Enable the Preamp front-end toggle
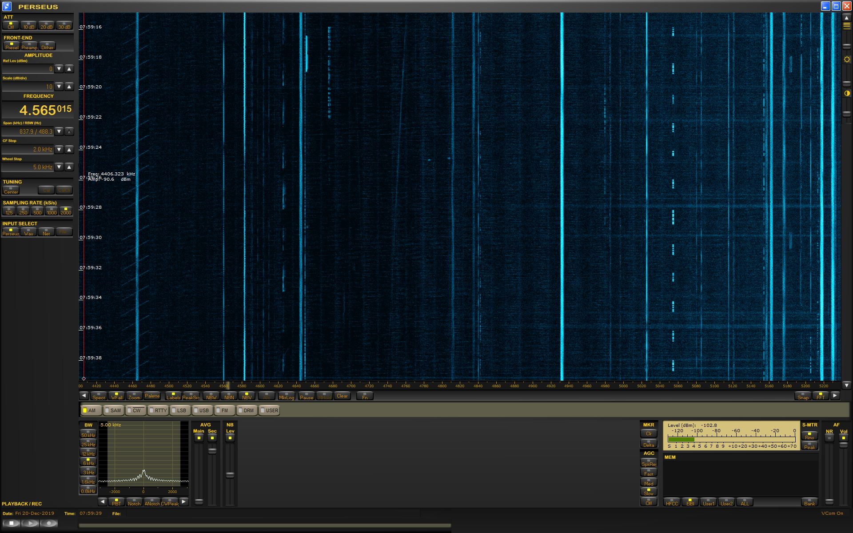The image size is (853, 533). coord(29,46)
